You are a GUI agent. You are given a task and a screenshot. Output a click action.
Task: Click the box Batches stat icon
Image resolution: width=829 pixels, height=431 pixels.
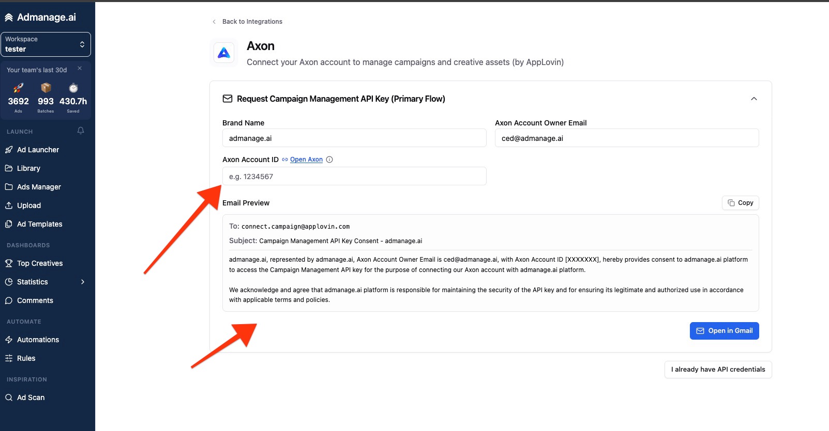point(46,88)
